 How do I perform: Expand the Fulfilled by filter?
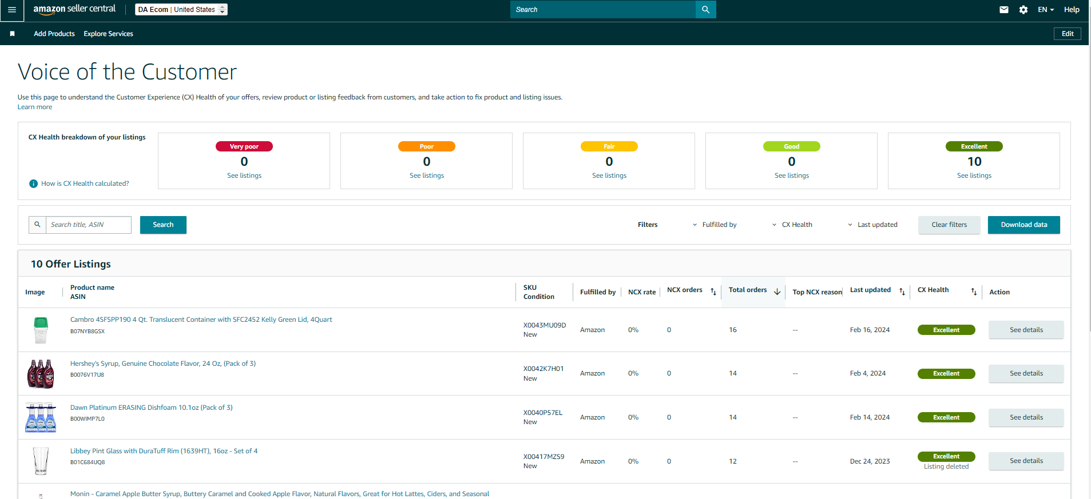click(x=715, y=225)
